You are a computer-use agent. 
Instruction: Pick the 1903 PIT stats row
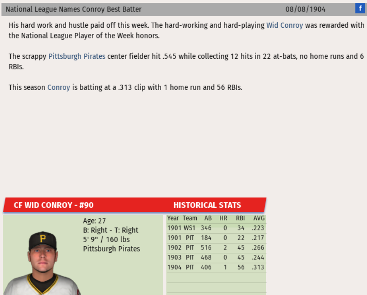(216, 258)
